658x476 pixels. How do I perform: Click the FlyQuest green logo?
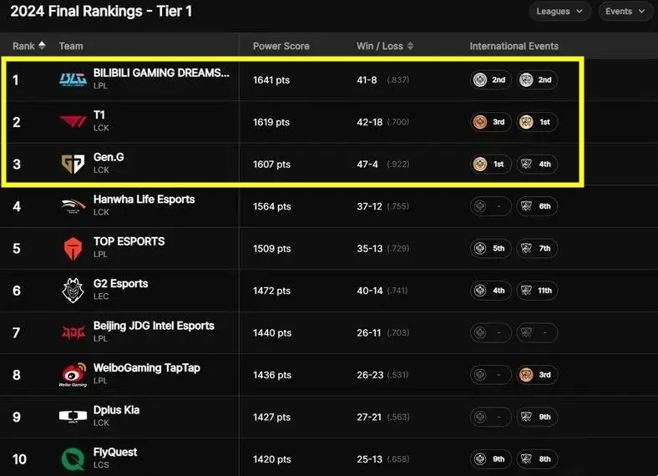coord(73,458)
